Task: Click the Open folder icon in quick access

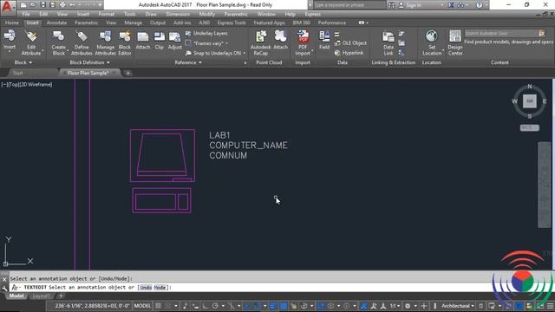Action: [33, 5]
